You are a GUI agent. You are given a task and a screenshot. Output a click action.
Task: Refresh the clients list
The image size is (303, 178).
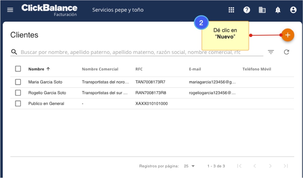286,52
